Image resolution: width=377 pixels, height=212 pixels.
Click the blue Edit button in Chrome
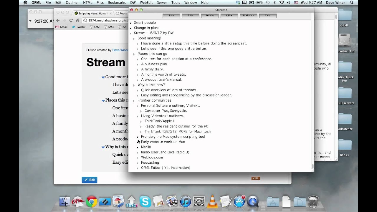[90, 180]
